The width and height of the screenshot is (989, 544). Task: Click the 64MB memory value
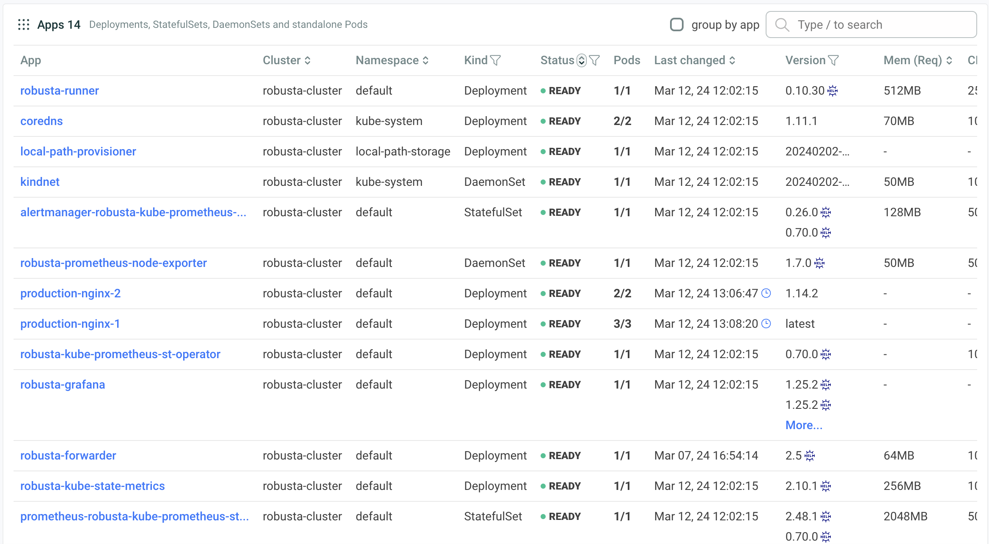point(899,456)
